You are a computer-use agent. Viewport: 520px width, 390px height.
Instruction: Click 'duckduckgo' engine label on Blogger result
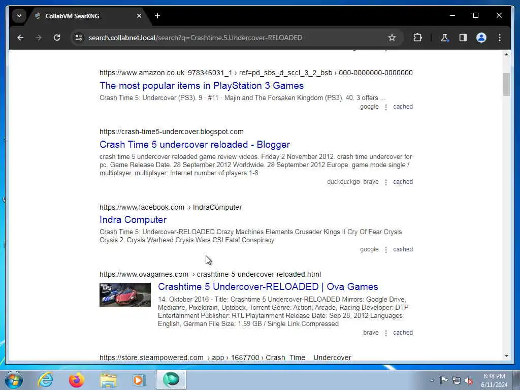point(343,182)
